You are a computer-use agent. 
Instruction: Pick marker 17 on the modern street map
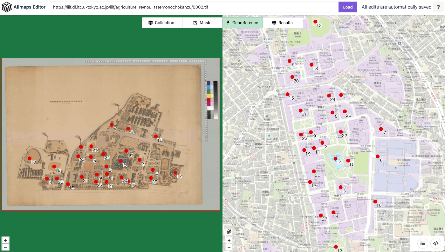(x=310, y=182)
